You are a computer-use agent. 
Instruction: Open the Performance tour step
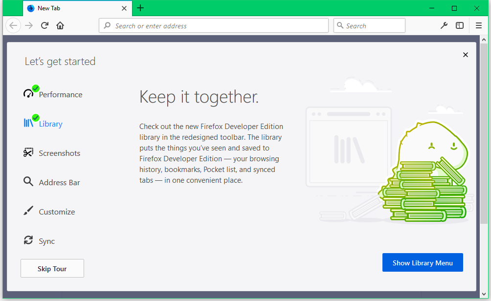point(53,93)
